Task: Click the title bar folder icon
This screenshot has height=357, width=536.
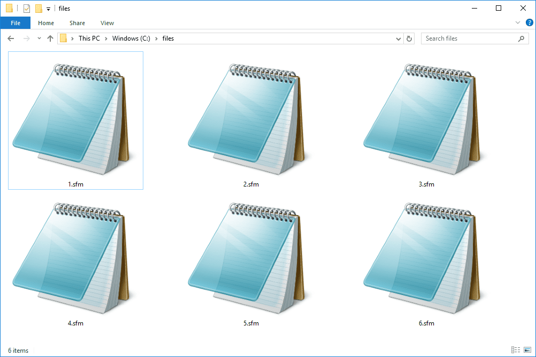Action: click(9, 8)
